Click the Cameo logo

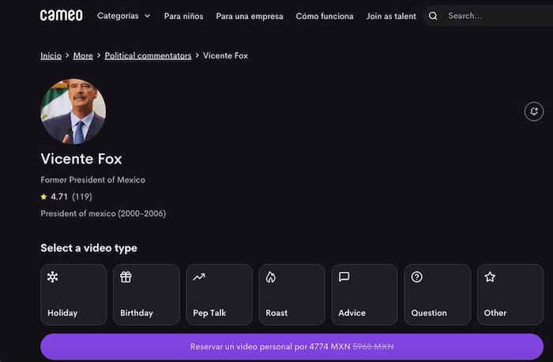coord(61,16)
